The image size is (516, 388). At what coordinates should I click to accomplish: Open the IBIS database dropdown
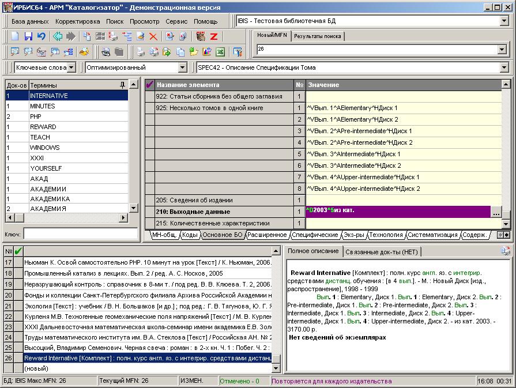coord(506,21)
